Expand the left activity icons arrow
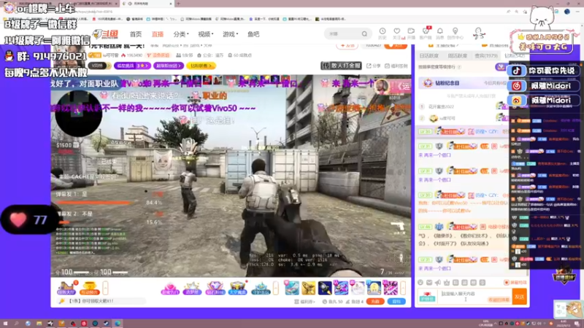Screen dimensions: 584x328 105,288
